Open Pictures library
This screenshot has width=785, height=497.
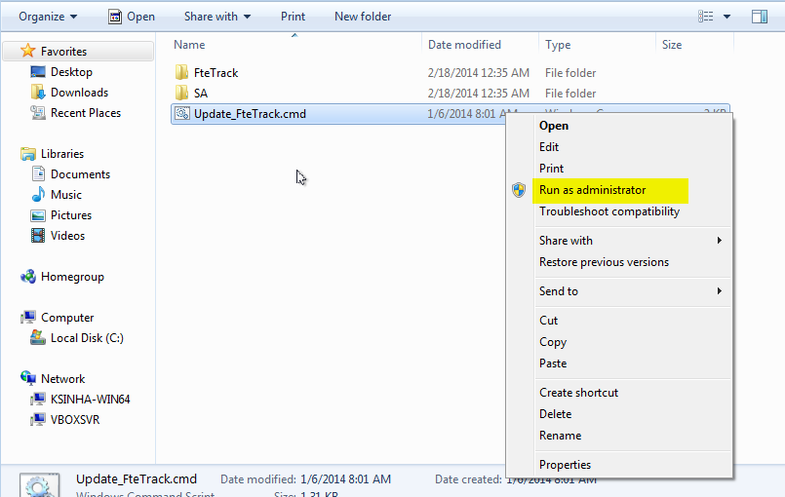click(71, 215)
